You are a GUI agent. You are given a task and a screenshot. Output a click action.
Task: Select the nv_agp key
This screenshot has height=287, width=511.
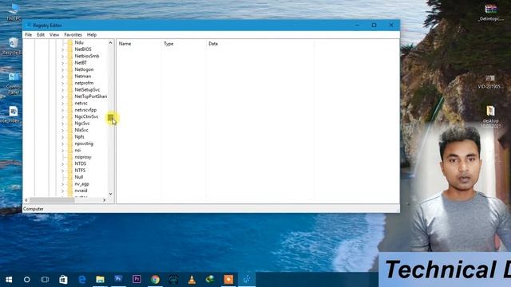[81, 184]
